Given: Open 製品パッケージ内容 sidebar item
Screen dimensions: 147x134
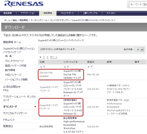Looking at the screenshot, I should [x=16, y=66].
